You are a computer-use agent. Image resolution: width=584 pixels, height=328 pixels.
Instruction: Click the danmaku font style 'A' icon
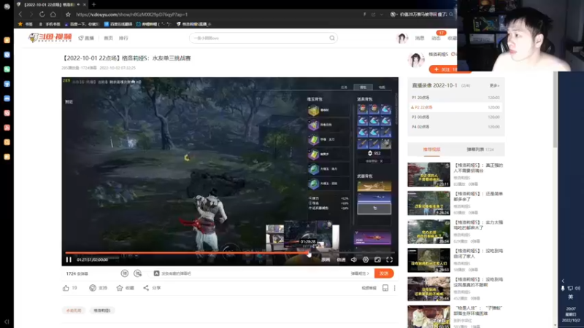(x=156, y=273)
